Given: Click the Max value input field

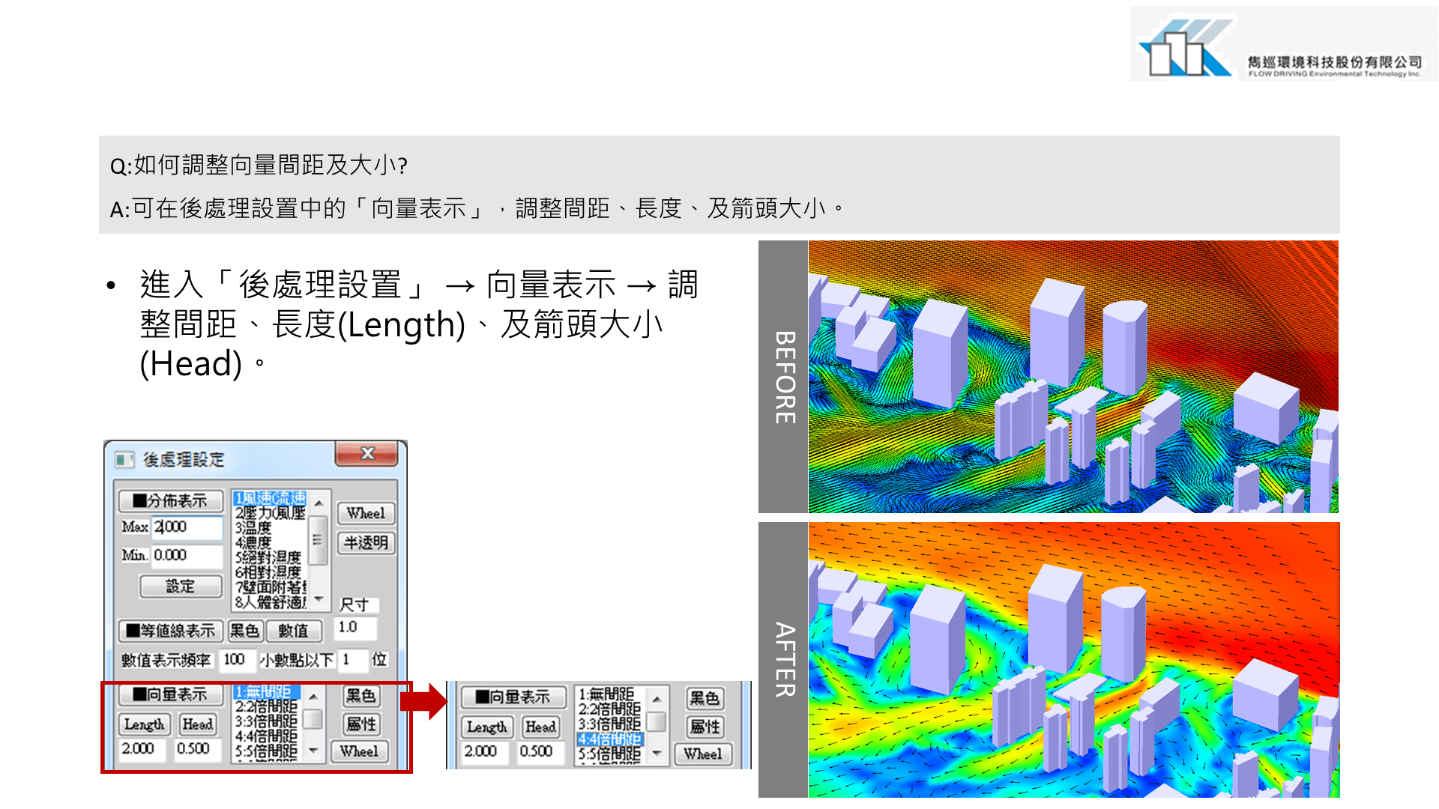Looking at the screenshot, I should pos(187,527).
